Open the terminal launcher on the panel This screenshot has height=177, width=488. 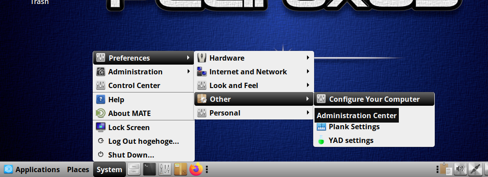click(150, 169)
